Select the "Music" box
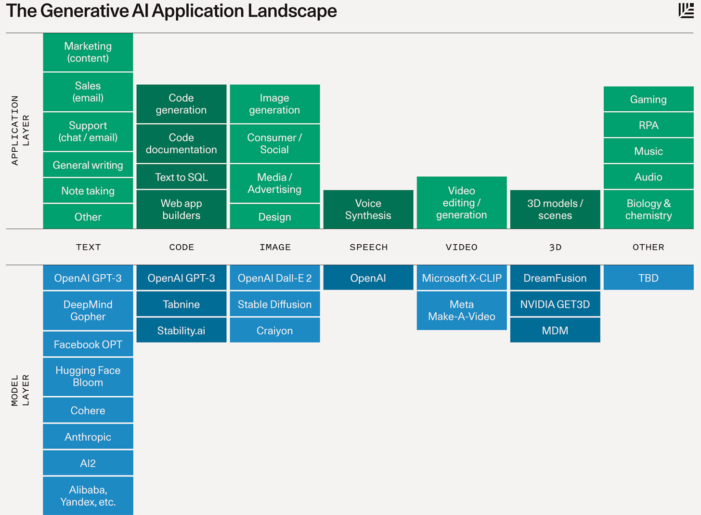The height and width of the screenshot is (515, 701). pos(649,151)
